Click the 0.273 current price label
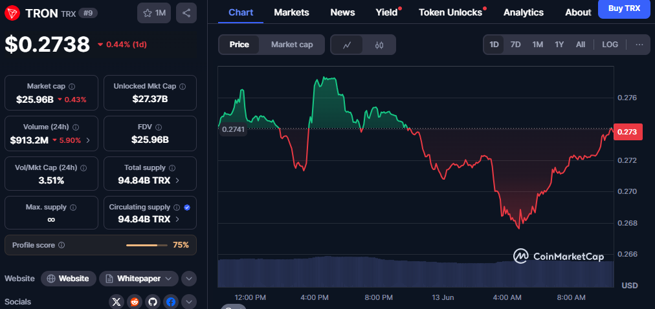Viewport: 655px width, 309px height. (627, 132)
